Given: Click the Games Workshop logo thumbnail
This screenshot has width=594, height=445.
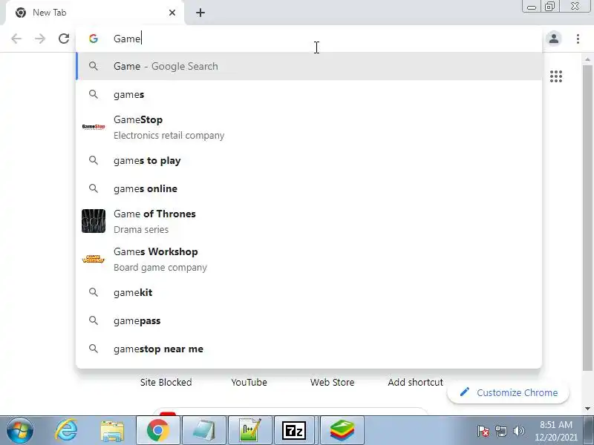Looking at the screenshot, I should 94,259.
